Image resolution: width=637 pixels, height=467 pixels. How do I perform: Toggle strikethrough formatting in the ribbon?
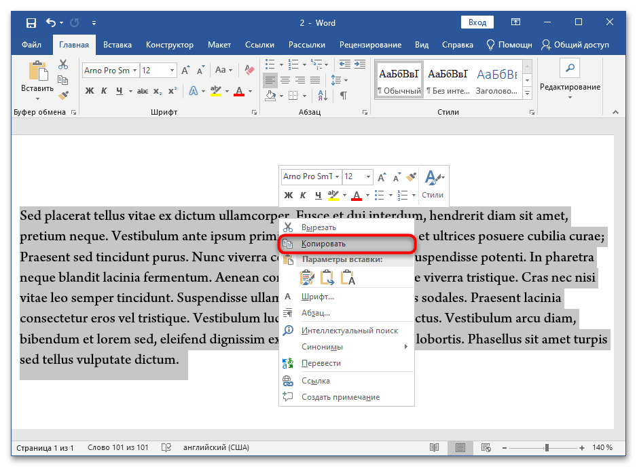pos(143,91)
